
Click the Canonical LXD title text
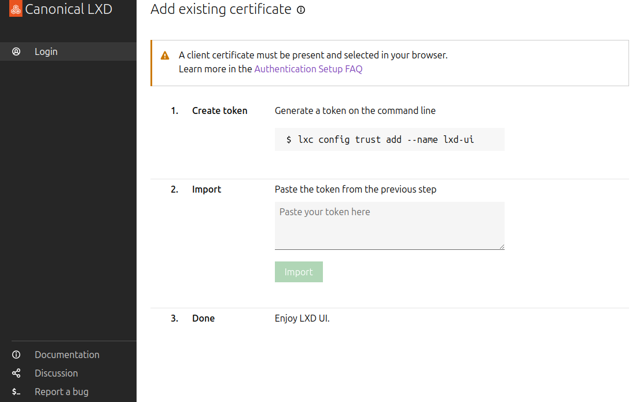(x=68, y=9)
